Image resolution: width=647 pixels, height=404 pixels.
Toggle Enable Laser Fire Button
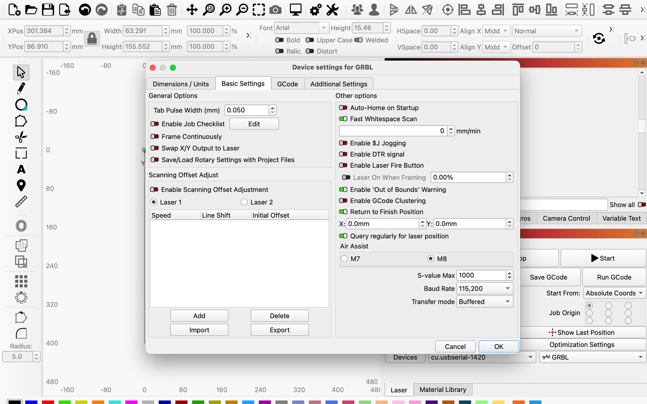[x=343, y=165]
